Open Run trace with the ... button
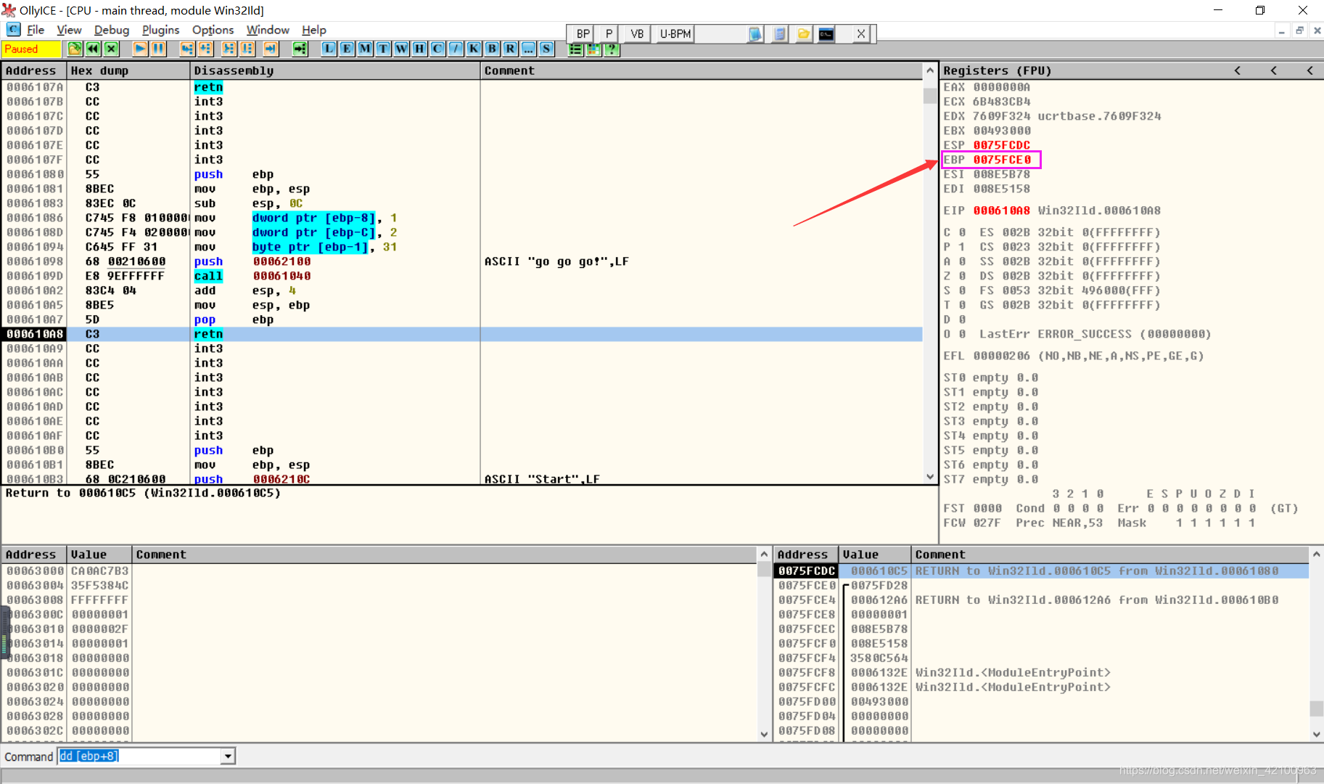 pos(529,49)
